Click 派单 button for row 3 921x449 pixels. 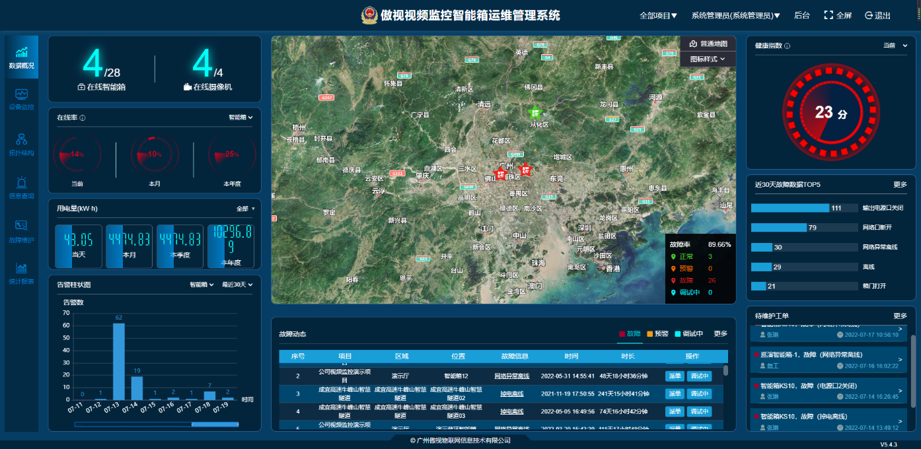(674, 394)
